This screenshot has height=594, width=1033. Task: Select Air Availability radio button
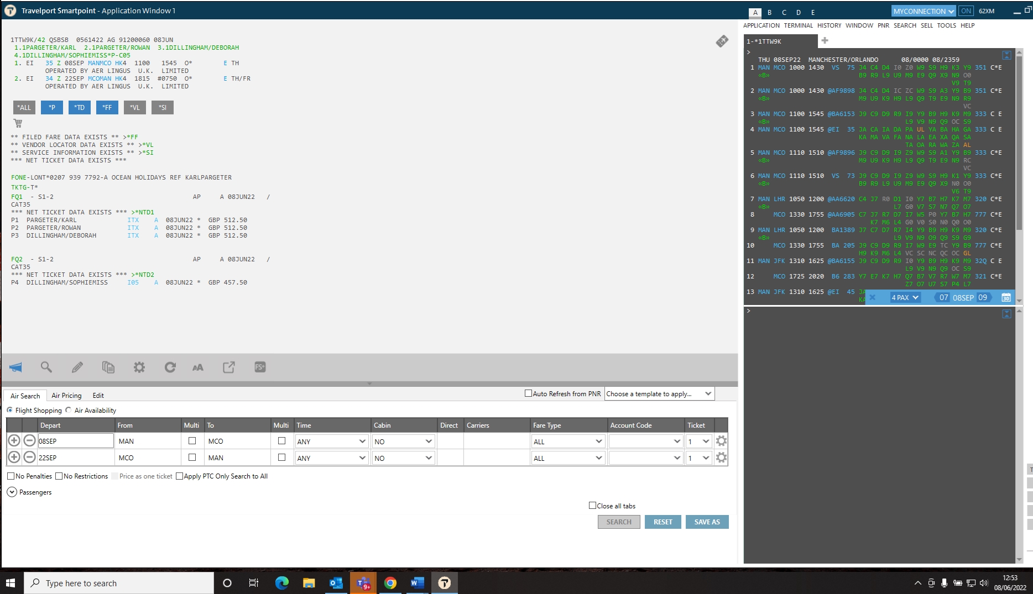tap(69, 410)
